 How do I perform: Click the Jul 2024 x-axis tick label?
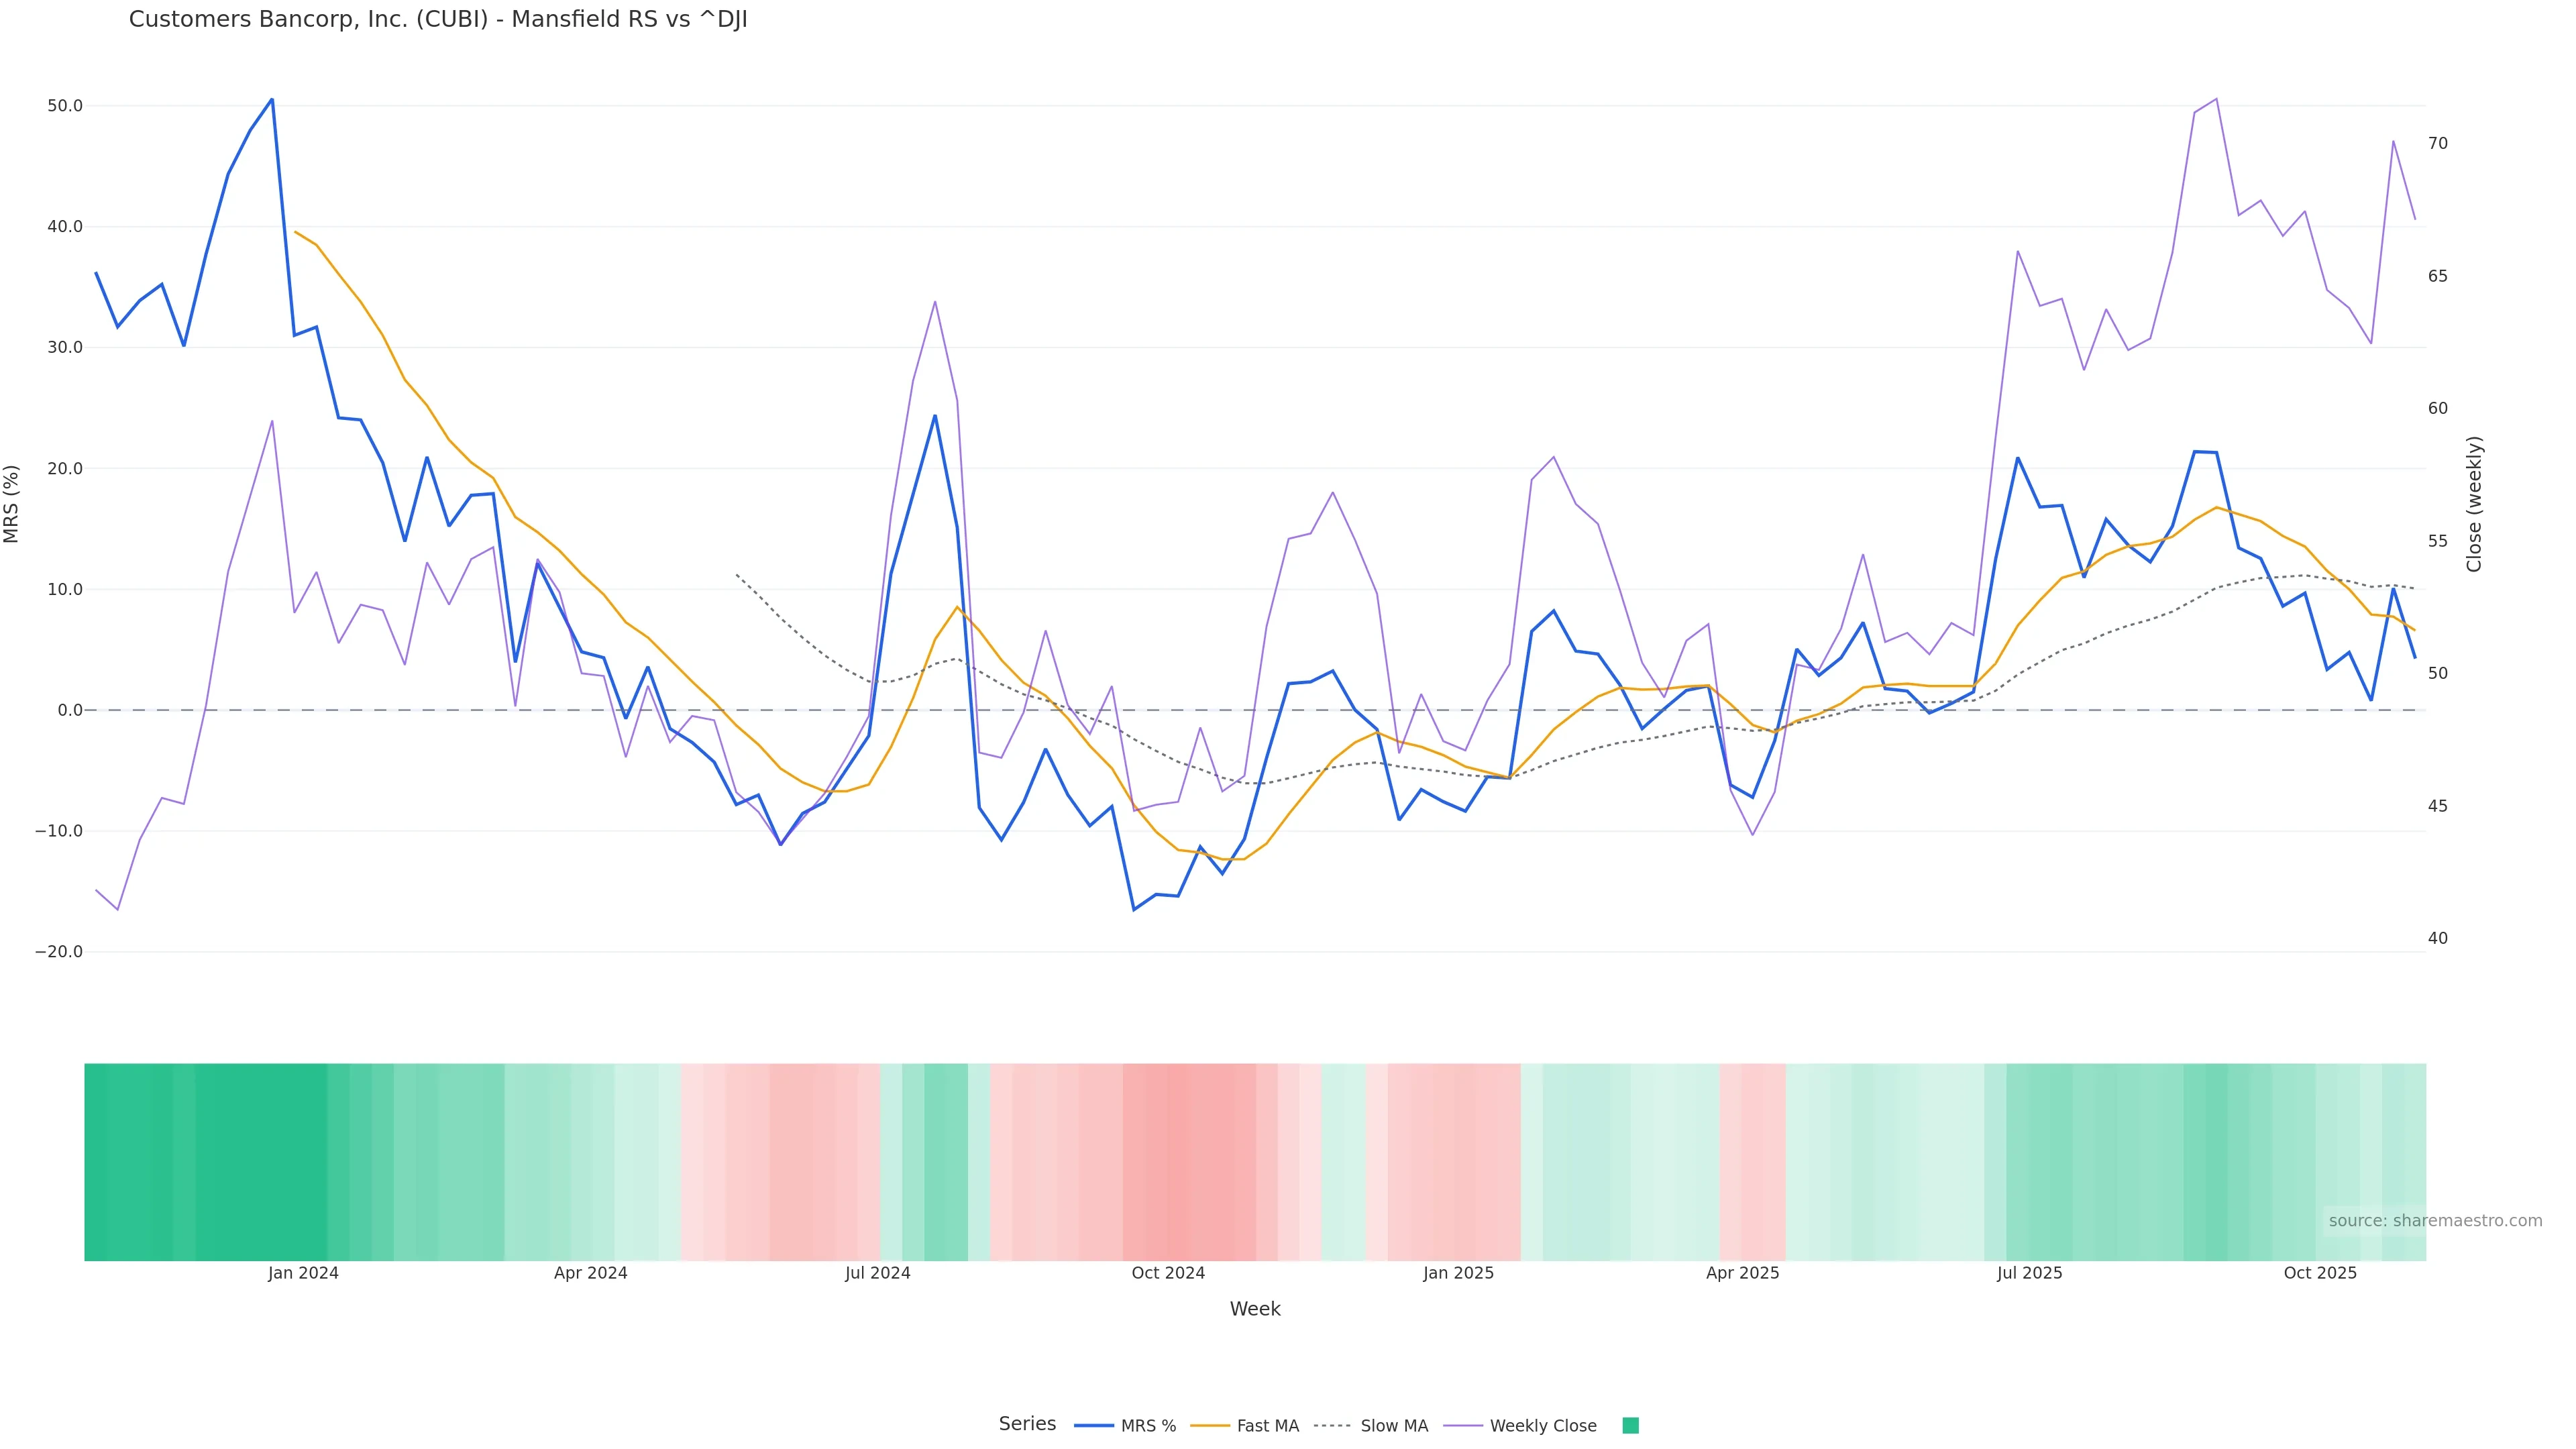tap(877, 1273)
